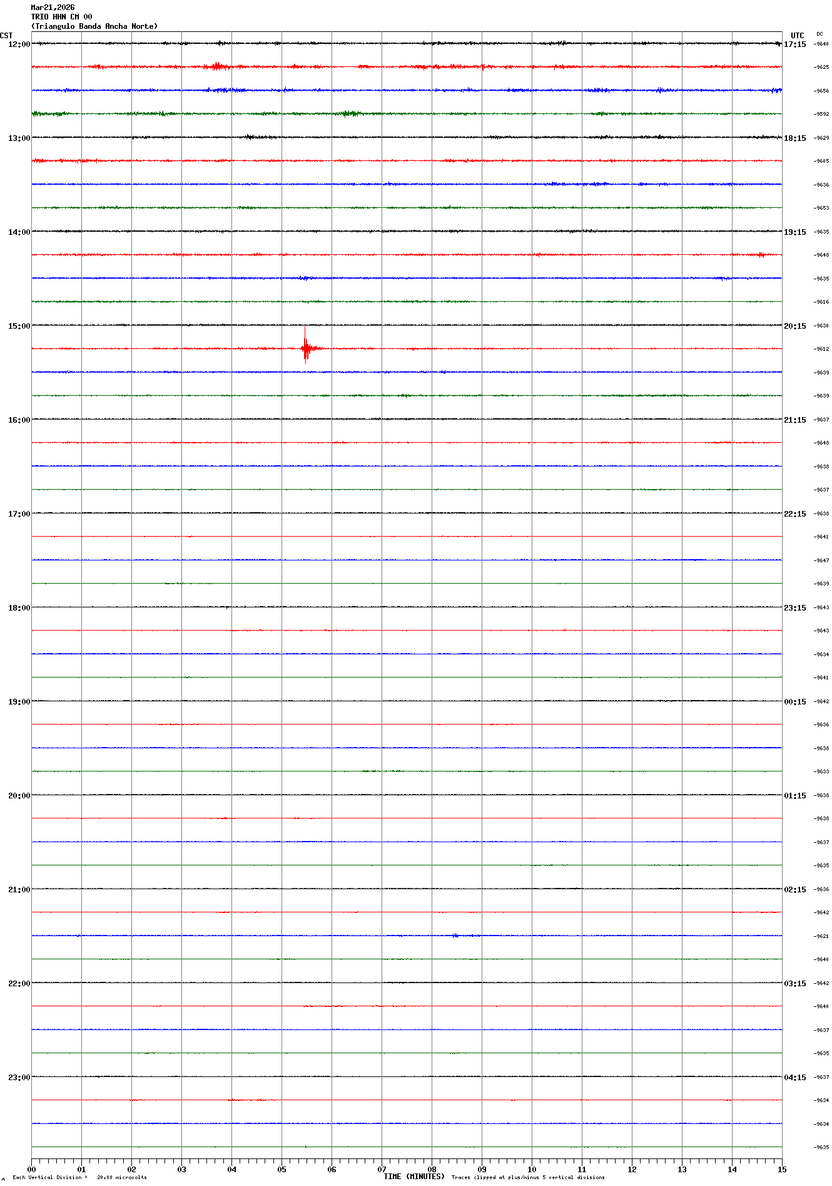
Task: Click the traces clipped footnote text
Action: pos(528,1177)
